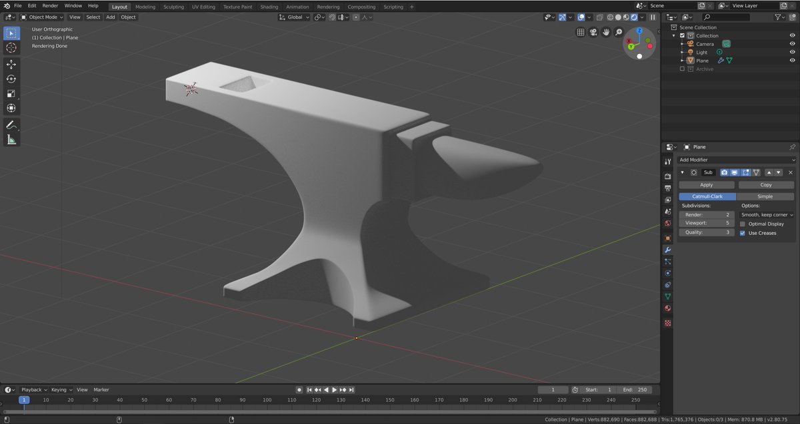Open the World Properties tab

pyautogui.click(x=667, y=222)
